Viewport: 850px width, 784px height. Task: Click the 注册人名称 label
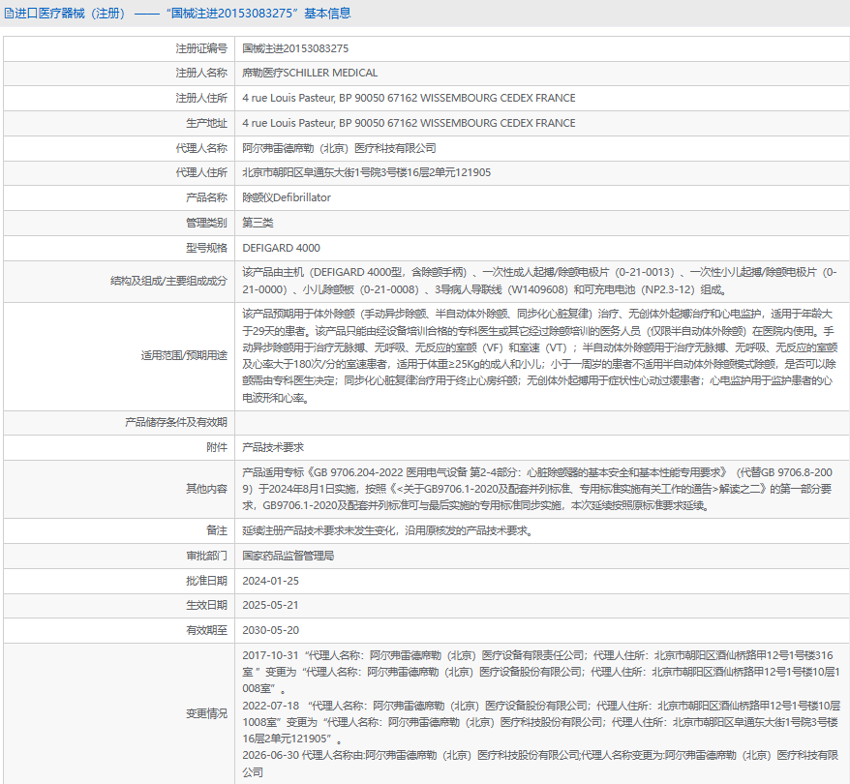pyautogui.click(x=201, y=73)
